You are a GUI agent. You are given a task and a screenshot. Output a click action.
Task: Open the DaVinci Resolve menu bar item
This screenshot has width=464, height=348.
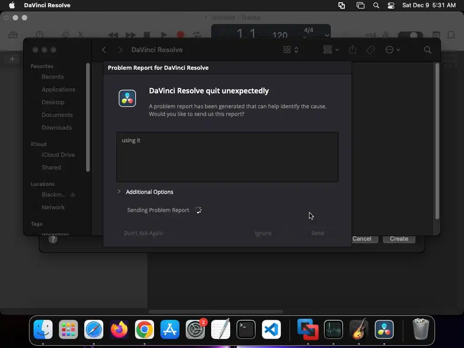pyautogui.click(x=47, y=5)
